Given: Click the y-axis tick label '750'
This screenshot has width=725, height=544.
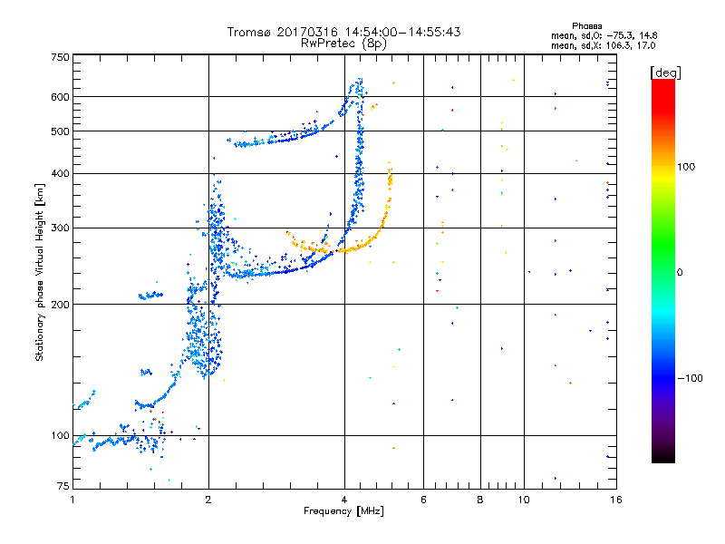Looking at the screenshot, I should click(x=60, y=57).
